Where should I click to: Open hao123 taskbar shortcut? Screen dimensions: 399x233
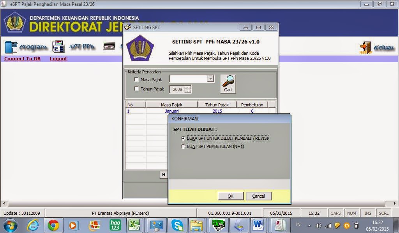(x=115, y=225)
